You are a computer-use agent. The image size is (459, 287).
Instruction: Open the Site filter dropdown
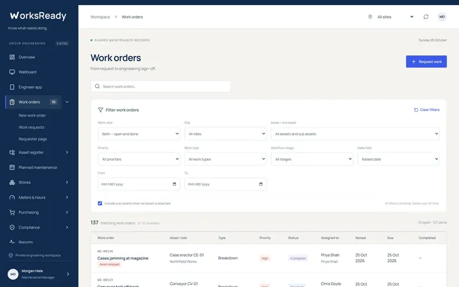click(x=226, y=134)
